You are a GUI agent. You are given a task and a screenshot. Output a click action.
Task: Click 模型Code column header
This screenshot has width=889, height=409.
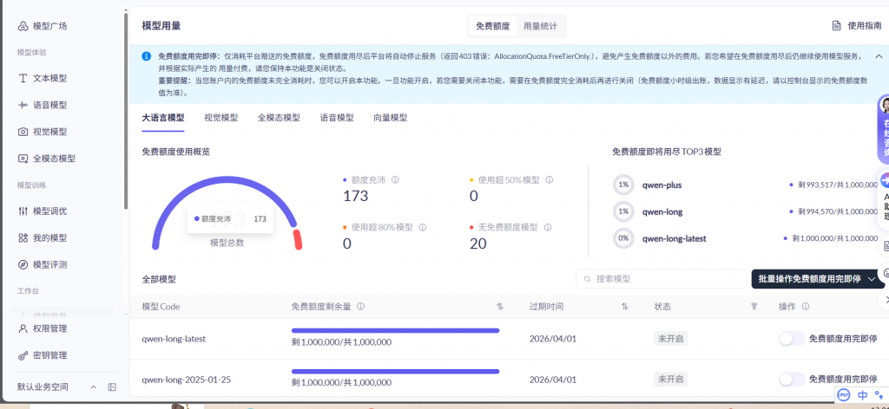coord(161,307)
